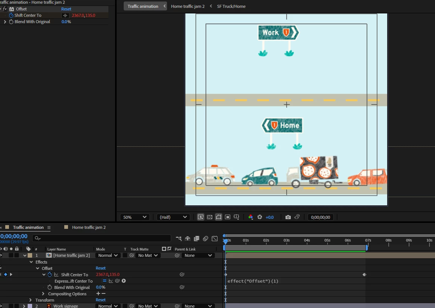This screenshot has width=435, height=308.
Task: Click Reset Exposure aperture icon
Action: [x=260, y=217]
